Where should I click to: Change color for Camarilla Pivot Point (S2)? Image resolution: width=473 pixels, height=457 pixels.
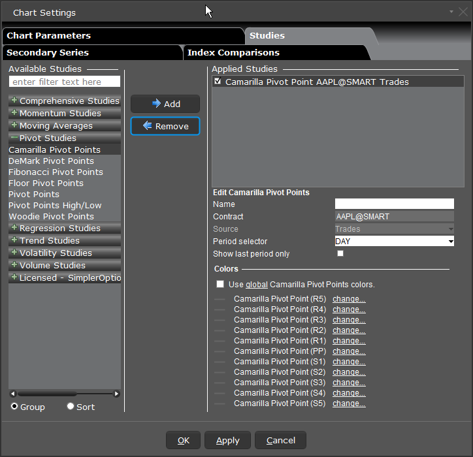(349, 372)
